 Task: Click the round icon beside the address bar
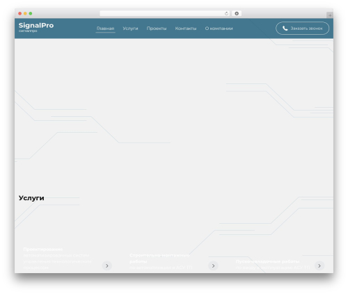(237, 13)
